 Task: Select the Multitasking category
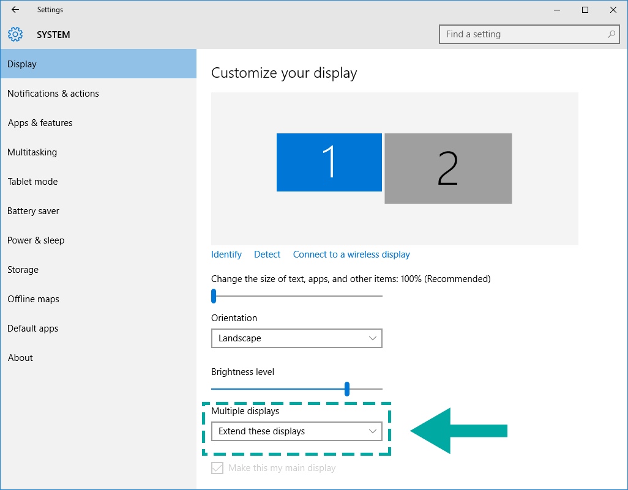coord(32,152)
